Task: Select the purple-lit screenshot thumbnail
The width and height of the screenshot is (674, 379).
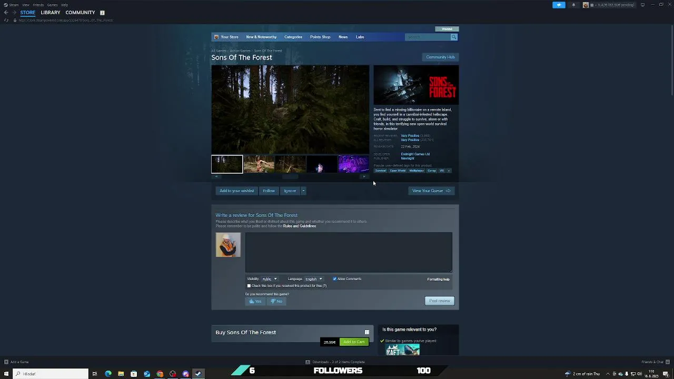Action: coord(353,164)
